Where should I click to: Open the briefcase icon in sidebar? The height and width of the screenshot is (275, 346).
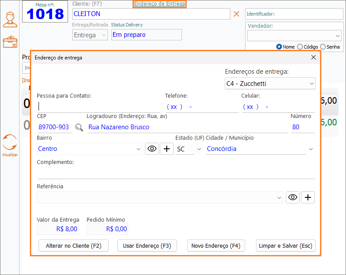pos(10,42)
